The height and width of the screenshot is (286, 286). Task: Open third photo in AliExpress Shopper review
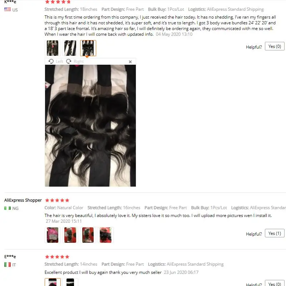coord(88,235)
